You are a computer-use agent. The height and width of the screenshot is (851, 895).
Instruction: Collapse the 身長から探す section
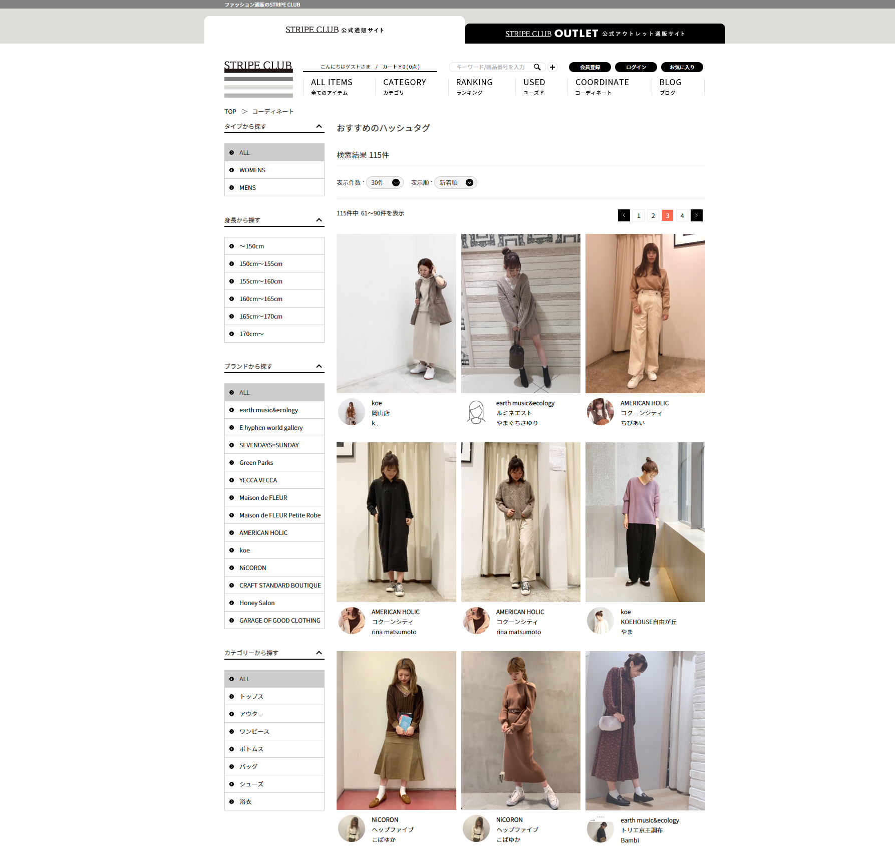pos(319,220)
